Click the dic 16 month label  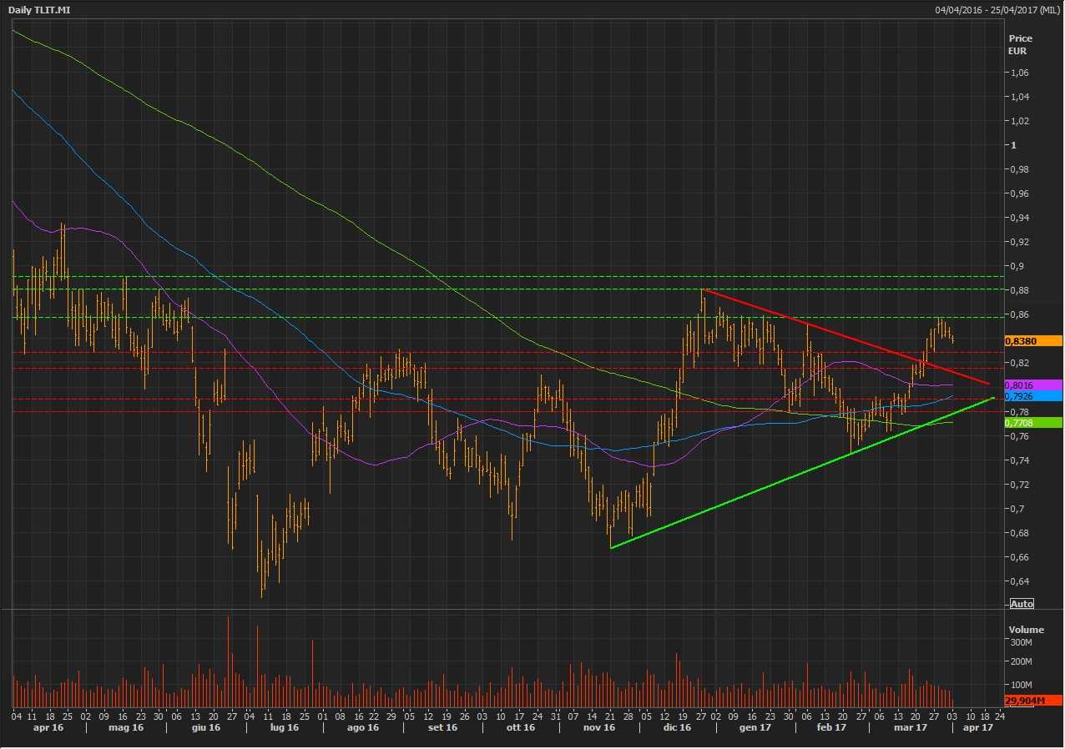677,728
